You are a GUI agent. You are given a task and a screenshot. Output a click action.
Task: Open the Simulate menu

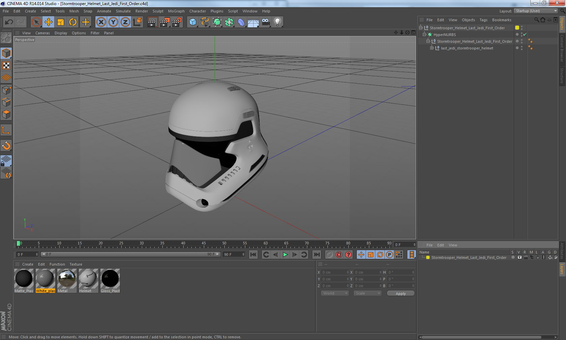[123, 11]
